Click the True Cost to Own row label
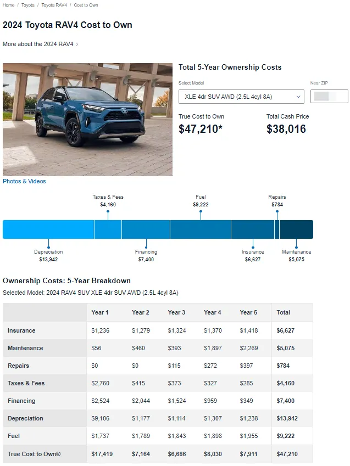The width and height of the screenshot is (350, 466). point(34,454)
